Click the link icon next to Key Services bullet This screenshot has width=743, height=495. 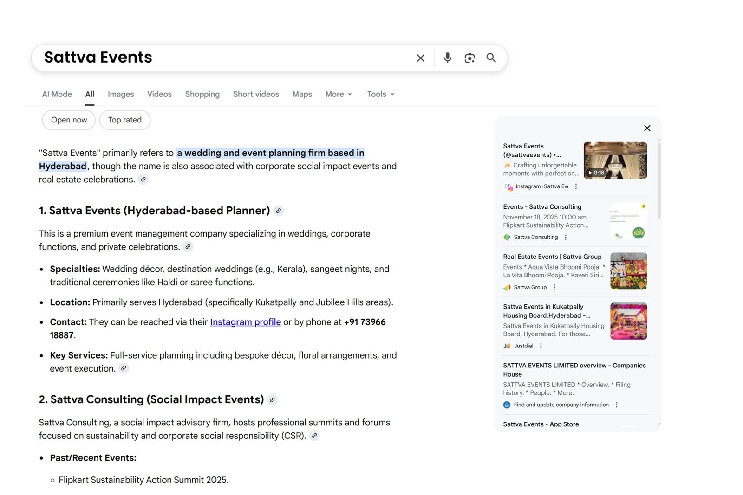tap(124, 368)
